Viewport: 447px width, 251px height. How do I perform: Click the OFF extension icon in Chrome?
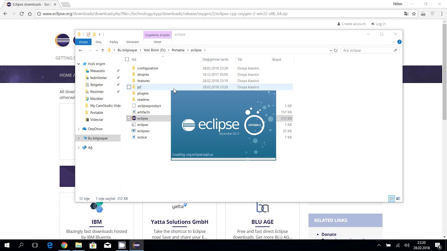click(423, 14)
